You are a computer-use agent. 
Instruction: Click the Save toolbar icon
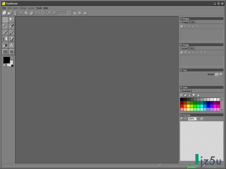point(15,13)
